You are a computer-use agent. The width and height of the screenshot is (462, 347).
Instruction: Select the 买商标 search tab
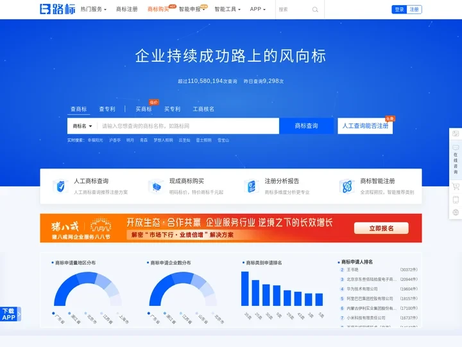tap(144, 109)
